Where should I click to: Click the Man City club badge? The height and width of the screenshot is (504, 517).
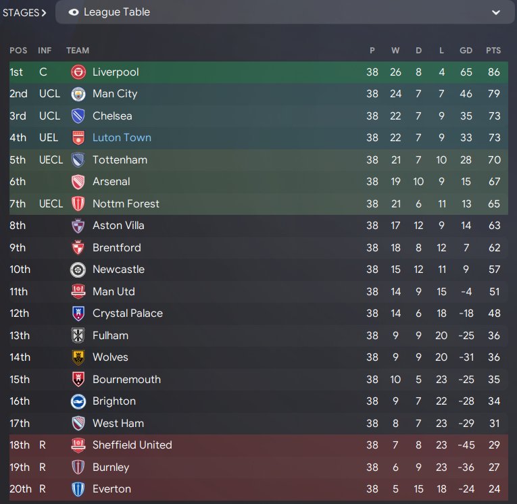78,94
